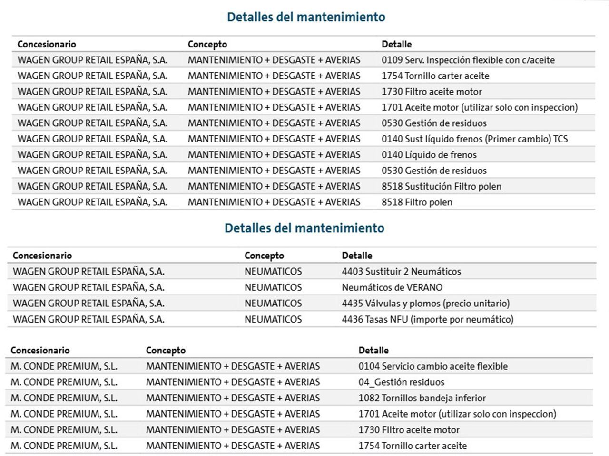Screen dimensions: 609x456
Task: Click '1754 Tornillo carter aceite' in M. CONDE row
Action: tap(413, 446)
